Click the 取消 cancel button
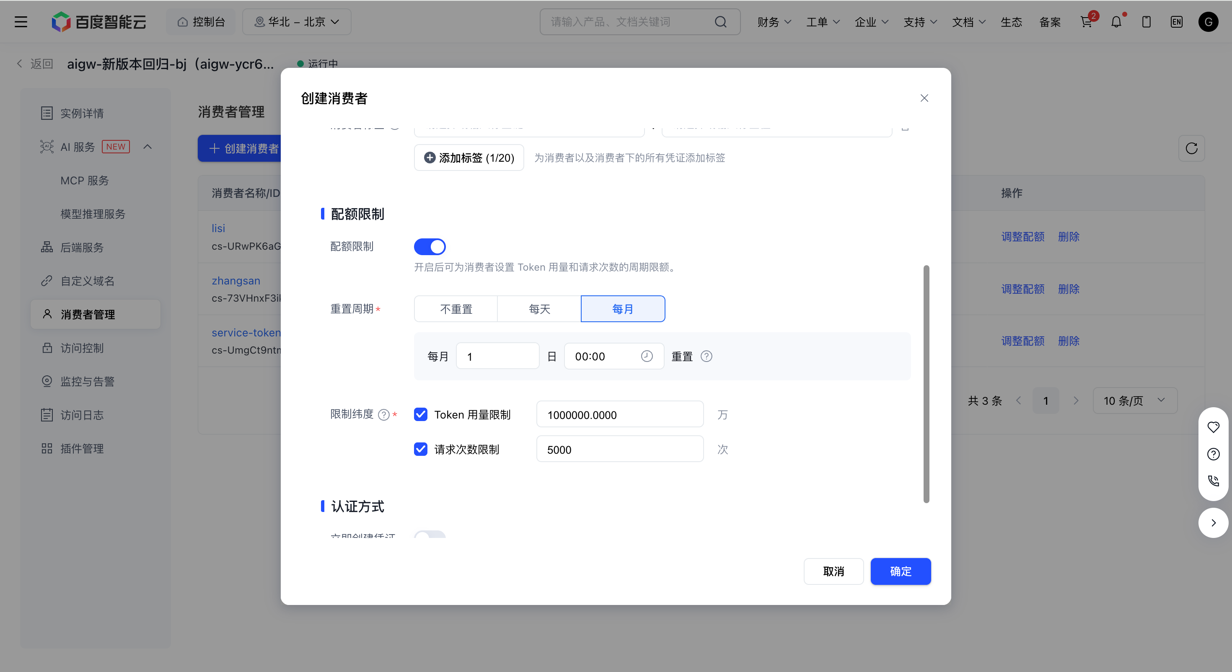 [833, 571]
